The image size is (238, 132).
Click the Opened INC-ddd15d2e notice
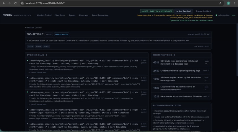(191, 20)
